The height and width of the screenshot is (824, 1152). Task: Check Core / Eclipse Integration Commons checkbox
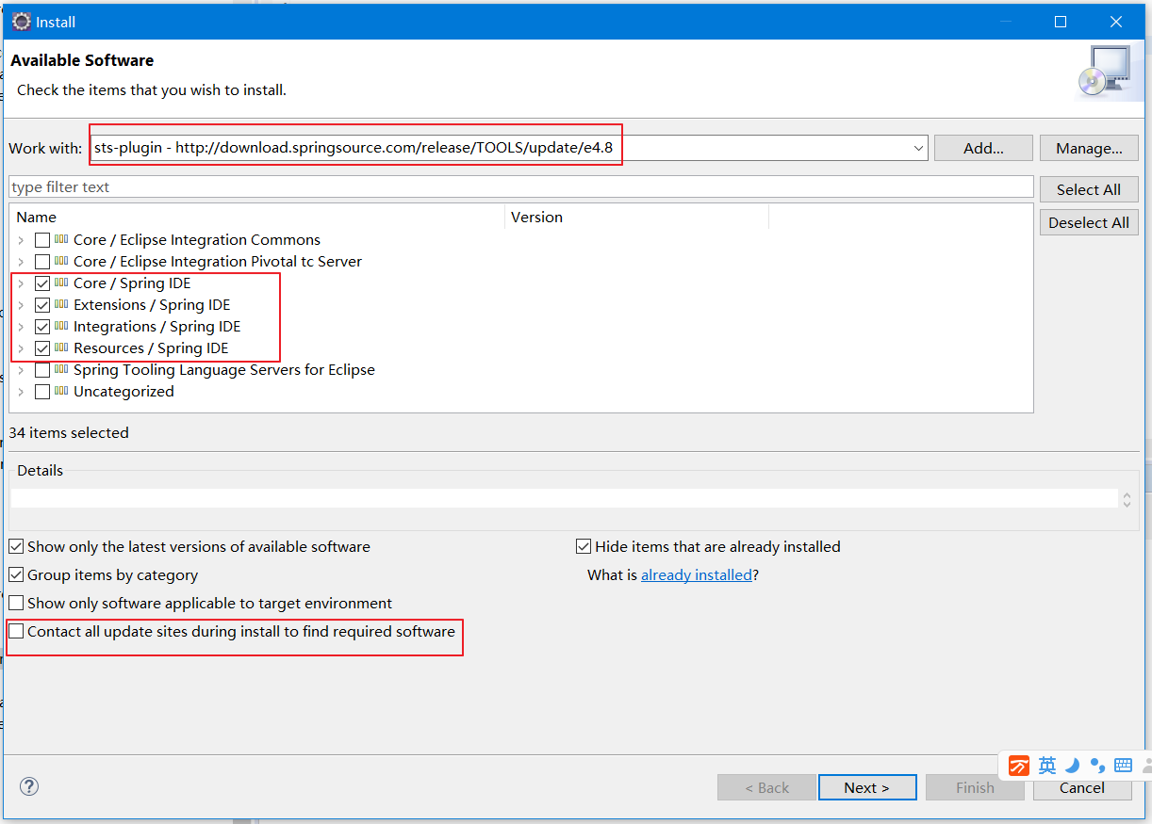click(42, 240)
